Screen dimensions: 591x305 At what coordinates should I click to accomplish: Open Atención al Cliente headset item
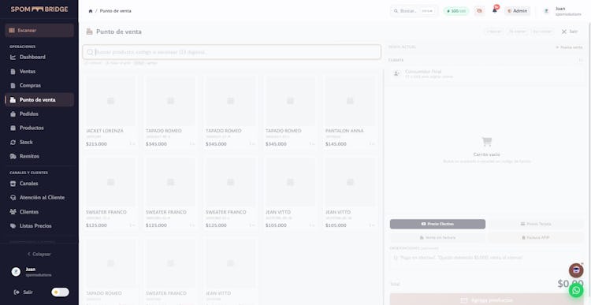(39, 198)
